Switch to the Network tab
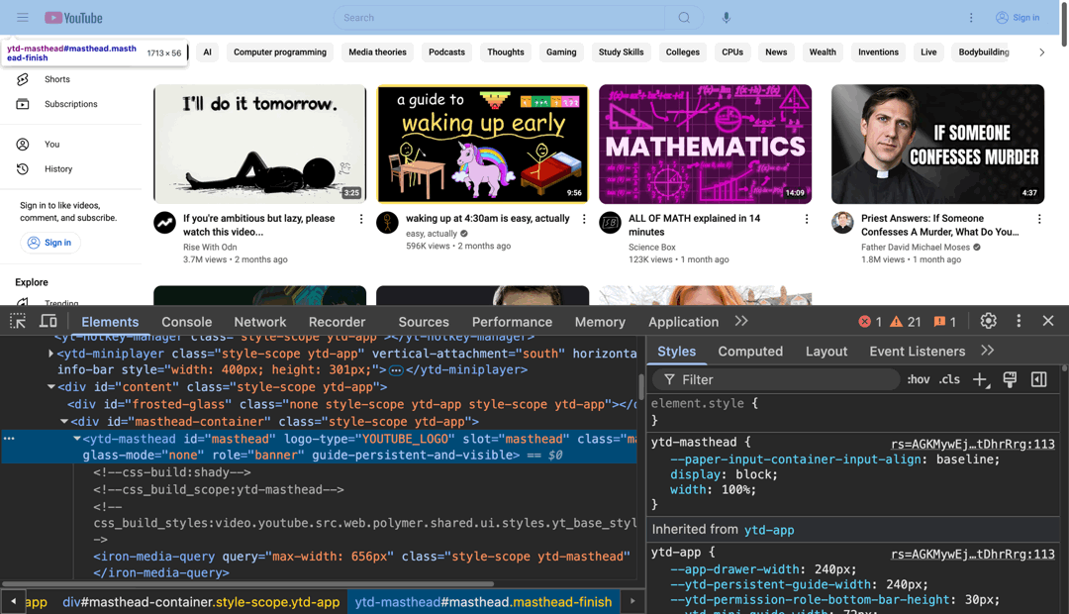Image resolution: width=1069 pixels, height=614 pixels. point(260,322)
